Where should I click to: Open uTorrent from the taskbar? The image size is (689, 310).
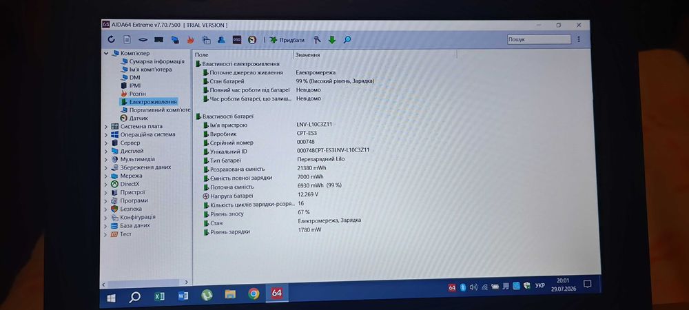click(207, 295)
